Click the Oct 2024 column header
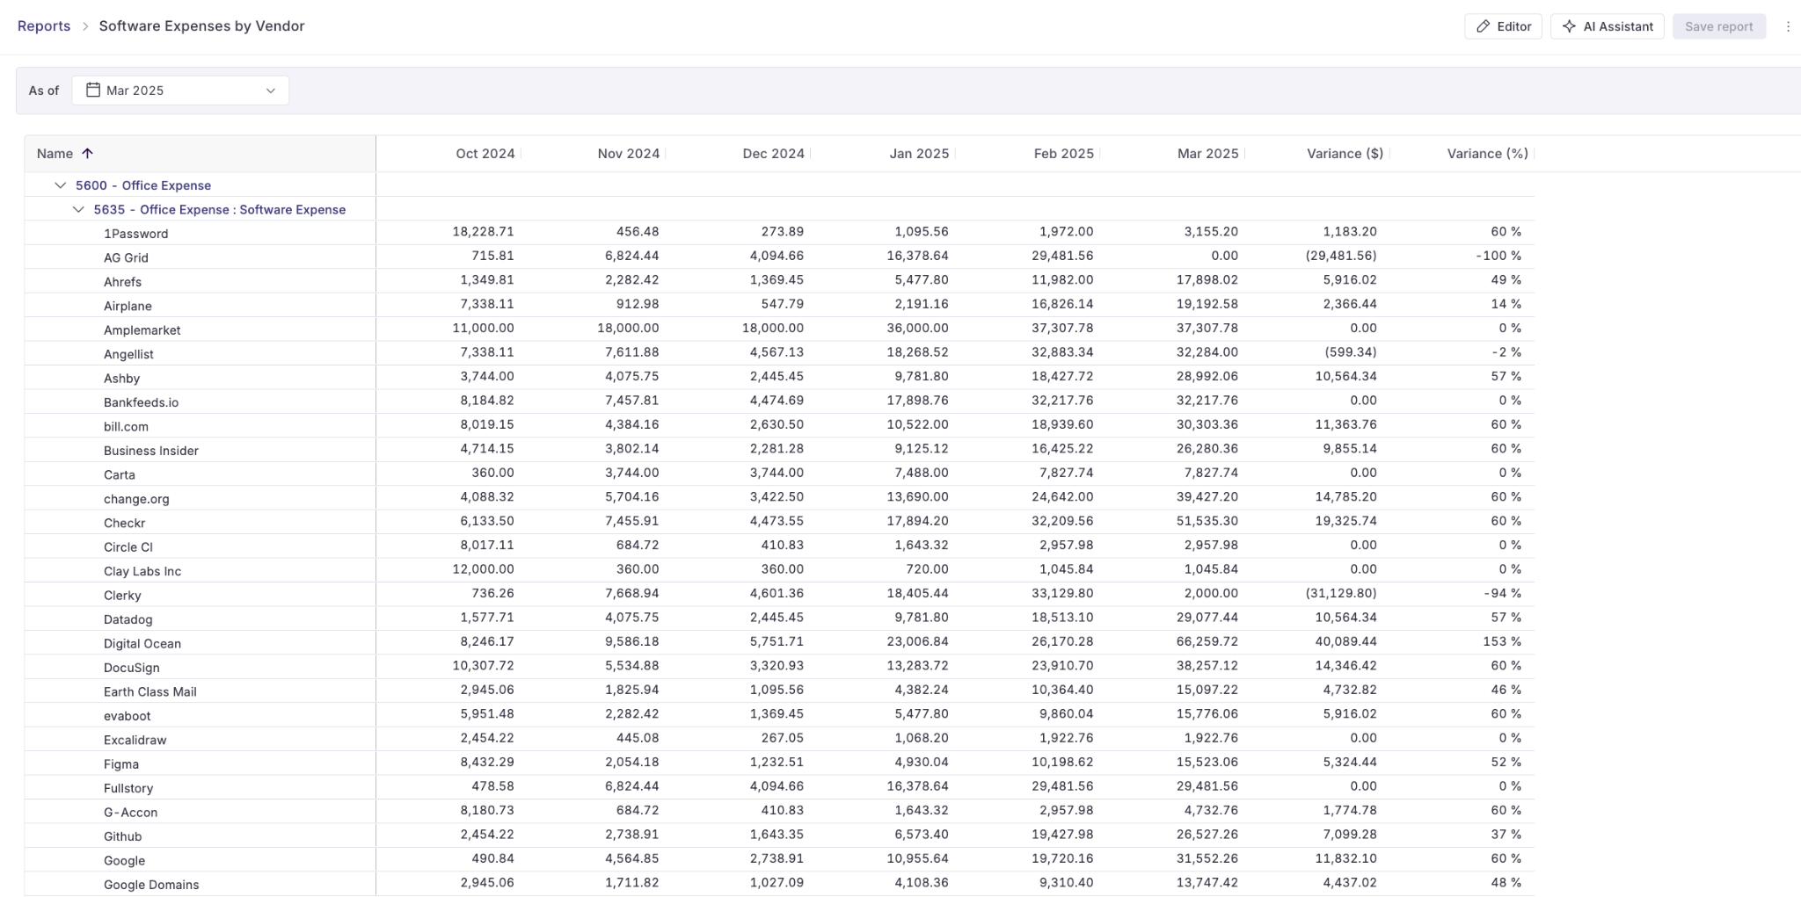 (x=485, y=154)
